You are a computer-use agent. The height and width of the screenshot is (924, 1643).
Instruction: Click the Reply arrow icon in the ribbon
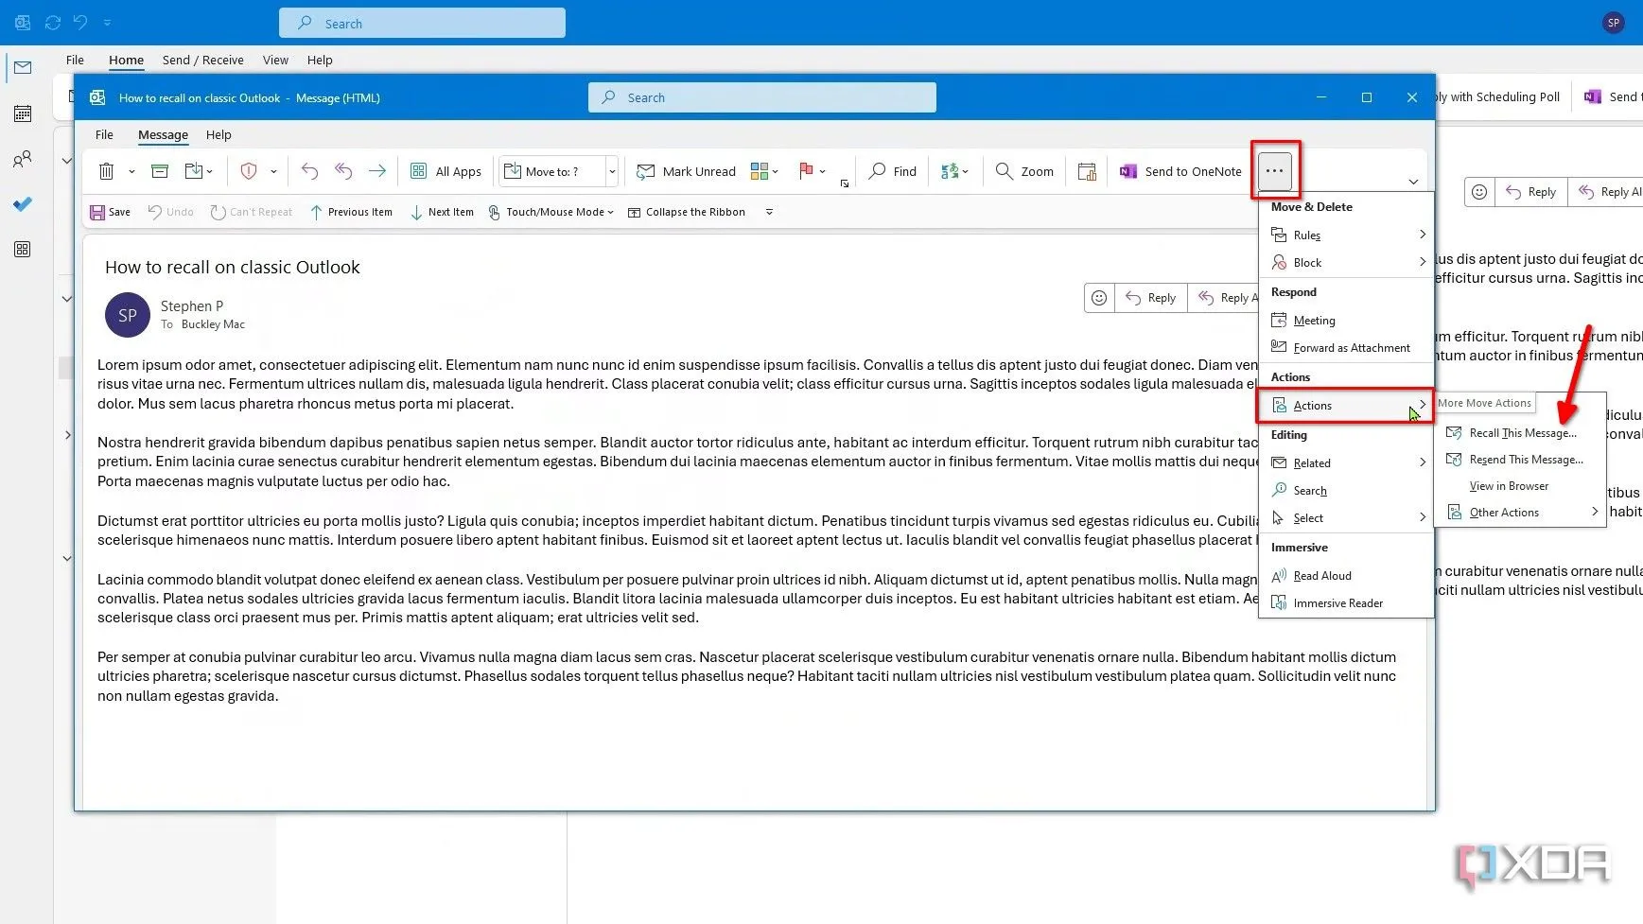coord(309,171)
